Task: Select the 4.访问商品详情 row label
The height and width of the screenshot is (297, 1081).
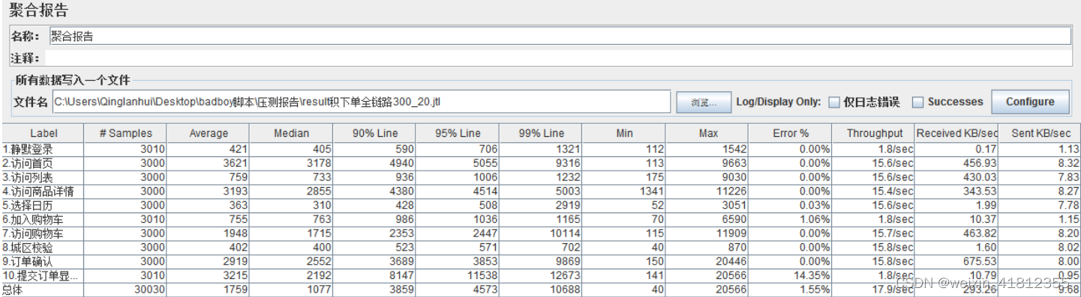Action: pos(38,192)
